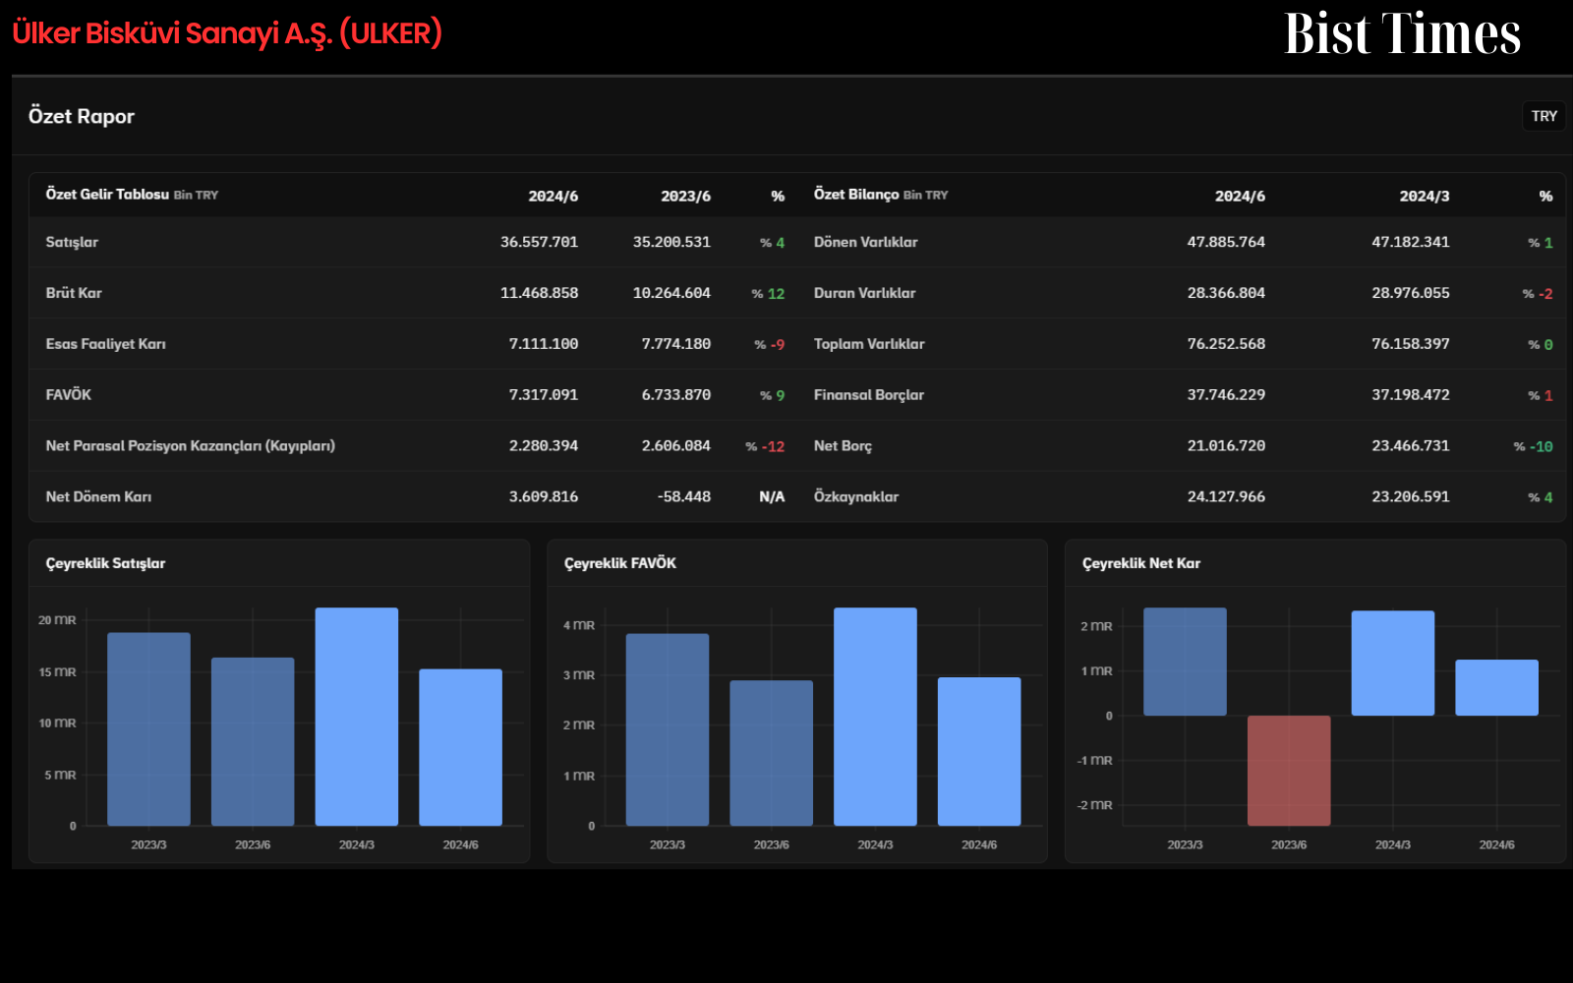Click the Net Borç row label

(843, 446)
